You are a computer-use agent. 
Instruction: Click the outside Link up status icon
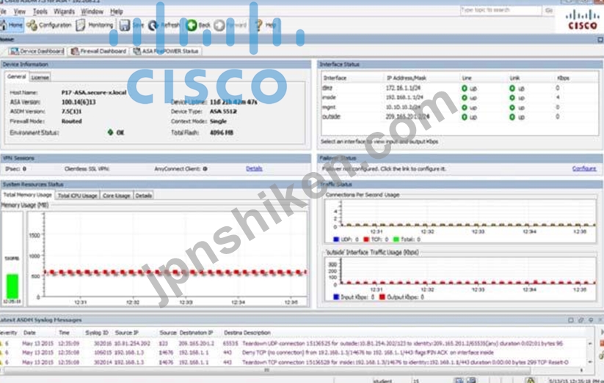512,117
